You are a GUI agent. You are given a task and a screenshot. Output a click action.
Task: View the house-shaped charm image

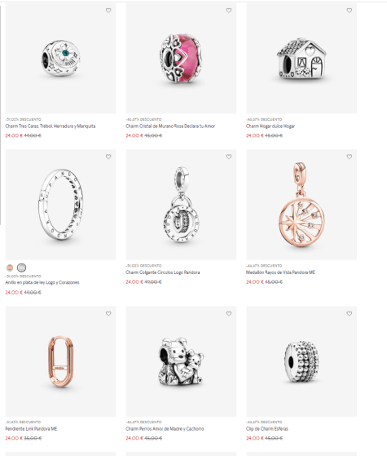pyautogui.click(x=301, y=59)
